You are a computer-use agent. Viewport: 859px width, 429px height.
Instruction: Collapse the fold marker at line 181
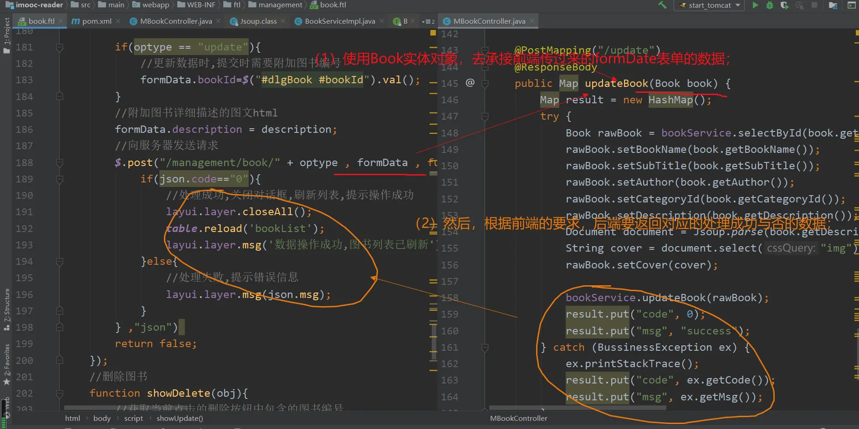(x=60, y=47)
